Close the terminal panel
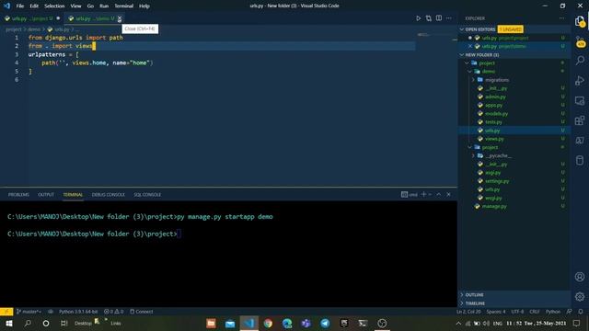589x331 pixels. tap(448, 194)
